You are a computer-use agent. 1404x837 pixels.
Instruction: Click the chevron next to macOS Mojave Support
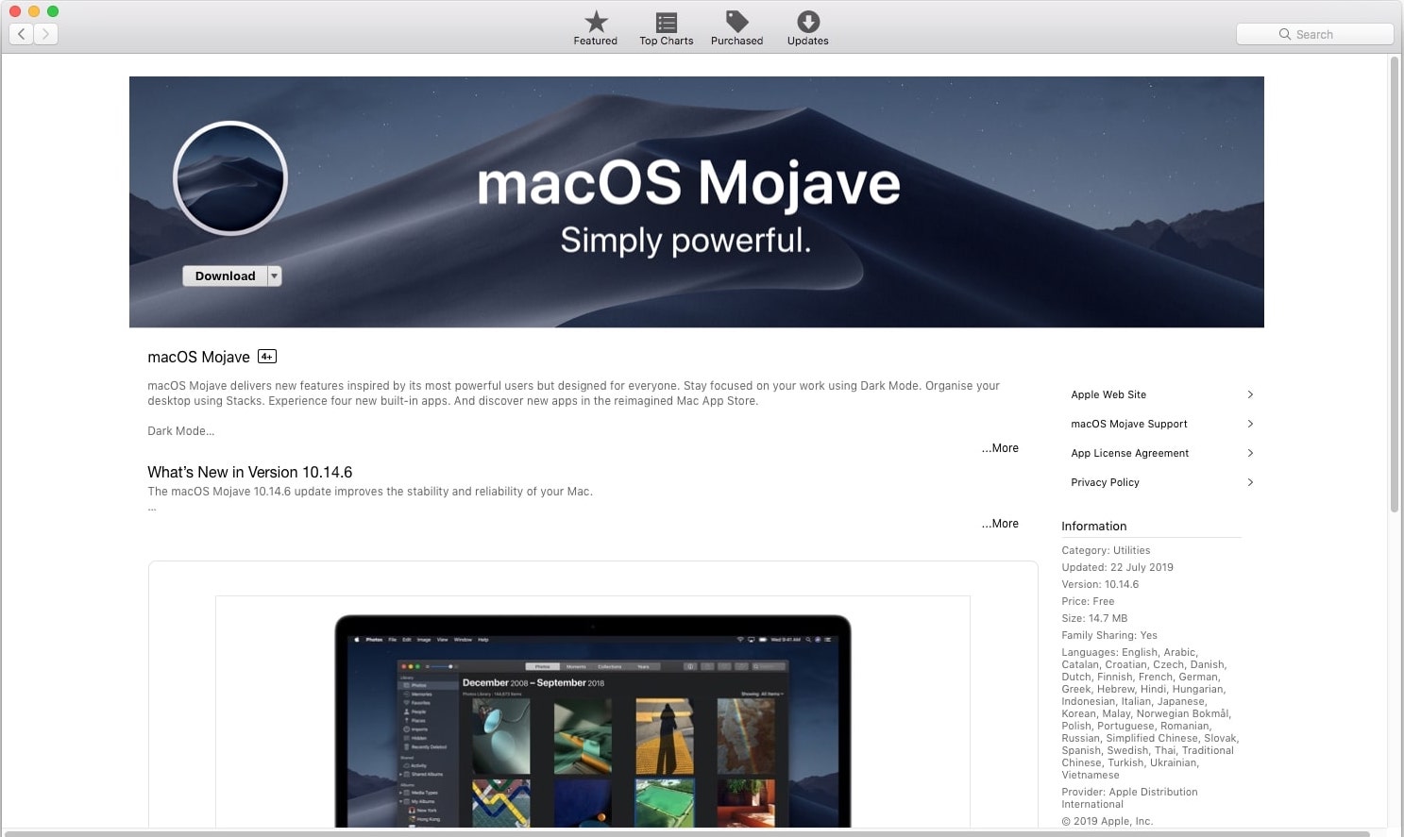click(x=1250, y=424)
